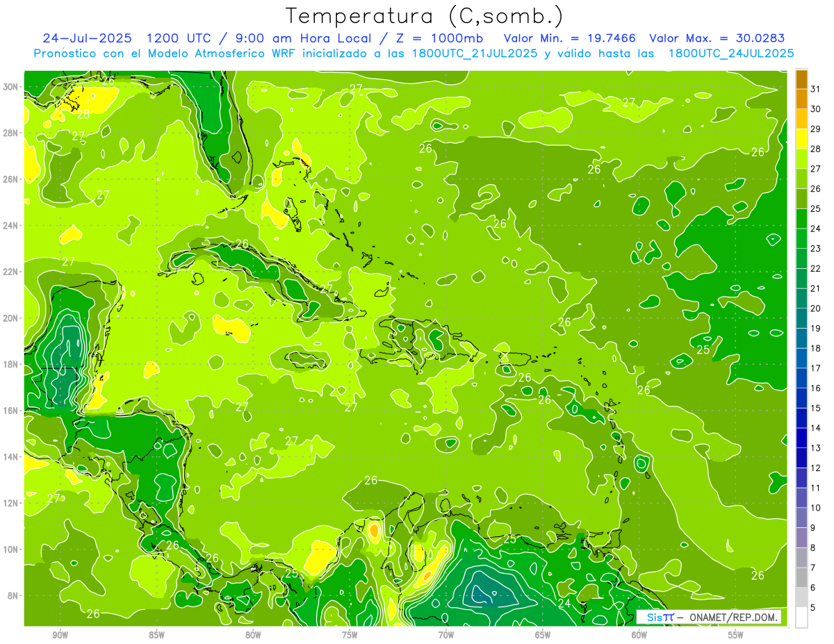Click the "80W" longitude axis label
834x644 pixels.
click(254, 635)
